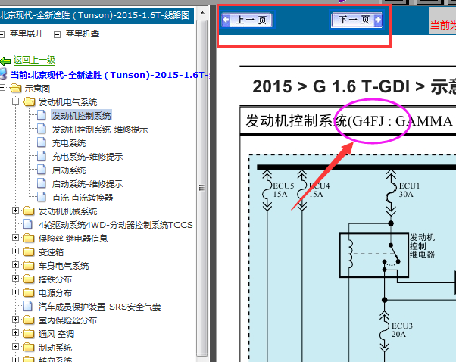456x362 pixels.
Task: Collapse the 示意图 root folder
Action: (x=2, y=88)
